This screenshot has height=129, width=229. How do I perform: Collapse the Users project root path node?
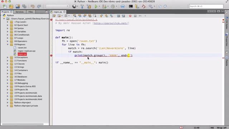4,19
